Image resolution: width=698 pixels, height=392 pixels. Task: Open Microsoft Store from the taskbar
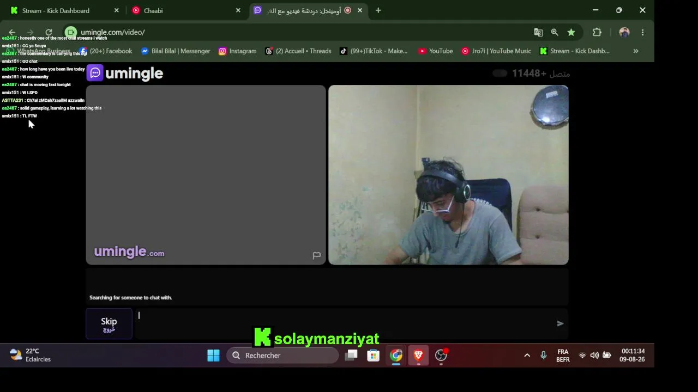pos(373,356)
